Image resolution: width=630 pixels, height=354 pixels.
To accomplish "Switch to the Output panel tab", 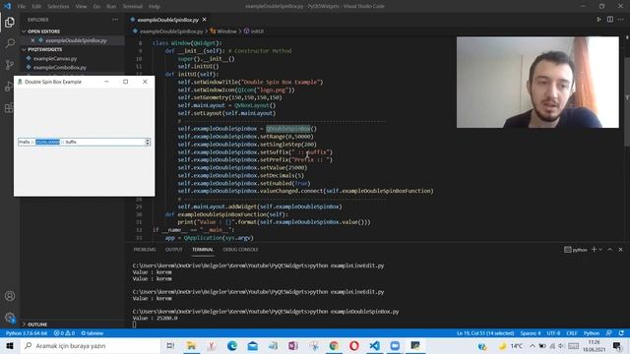I will [x=174, y=249].
